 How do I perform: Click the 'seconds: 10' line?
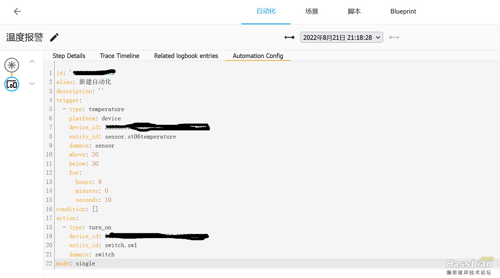point(93,200)
